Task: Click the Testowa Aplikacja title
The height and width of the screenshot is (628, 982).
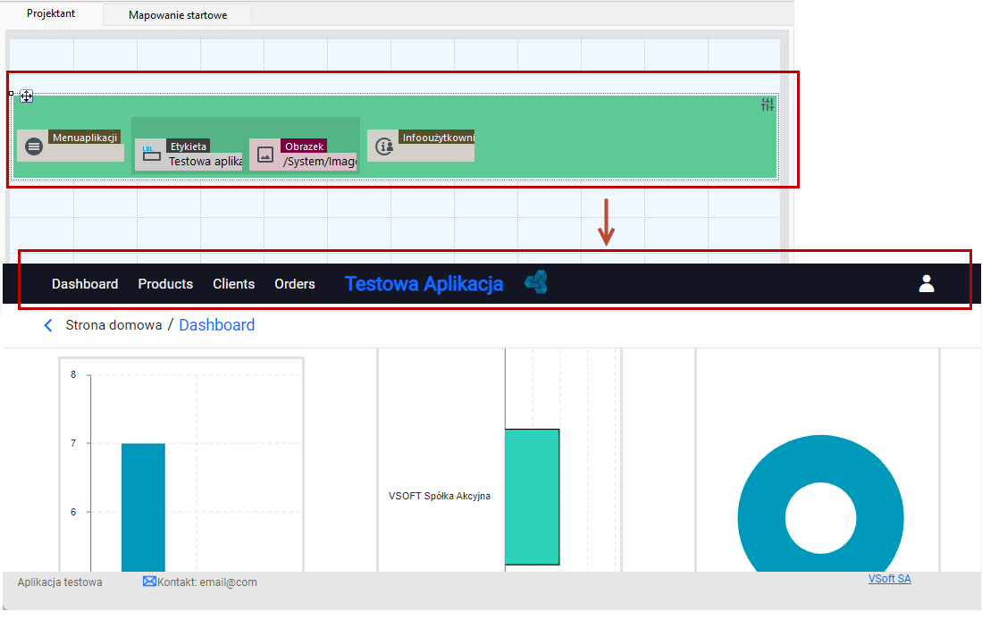Action: pyautogui.click(x=424, y=284)
